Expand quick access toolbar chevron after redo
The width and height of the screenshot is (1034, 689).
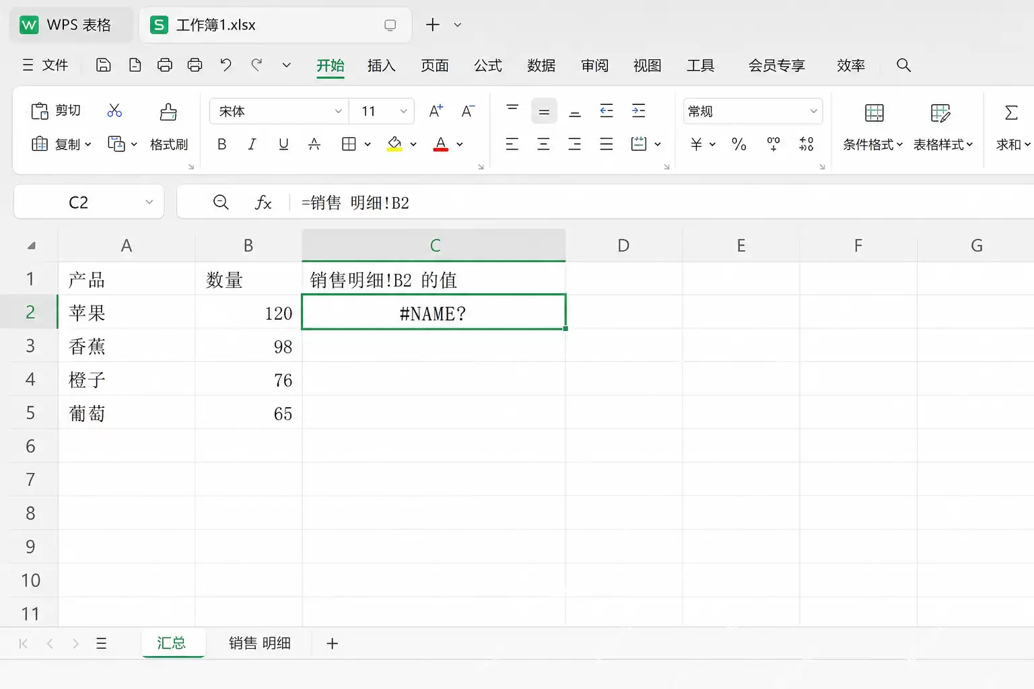[286, 65]
